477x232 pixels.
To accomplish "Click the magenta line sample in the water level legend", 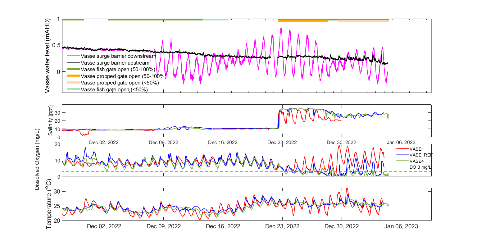I will coord(73,56).
